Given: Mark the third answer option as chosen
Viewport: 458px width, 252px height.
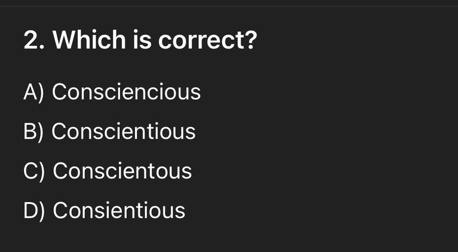Looking at the screenshot, I should (x=108, y=171).
